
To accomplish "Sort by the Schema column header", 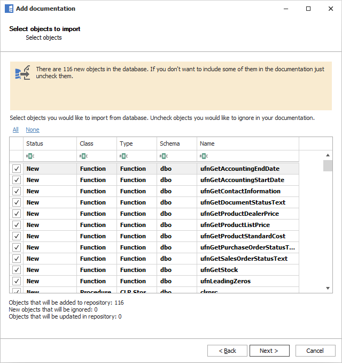I will click(x=177, y=143).
